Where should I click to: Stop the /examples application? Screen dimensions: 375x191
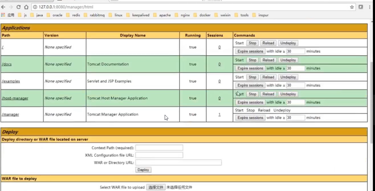253,77
